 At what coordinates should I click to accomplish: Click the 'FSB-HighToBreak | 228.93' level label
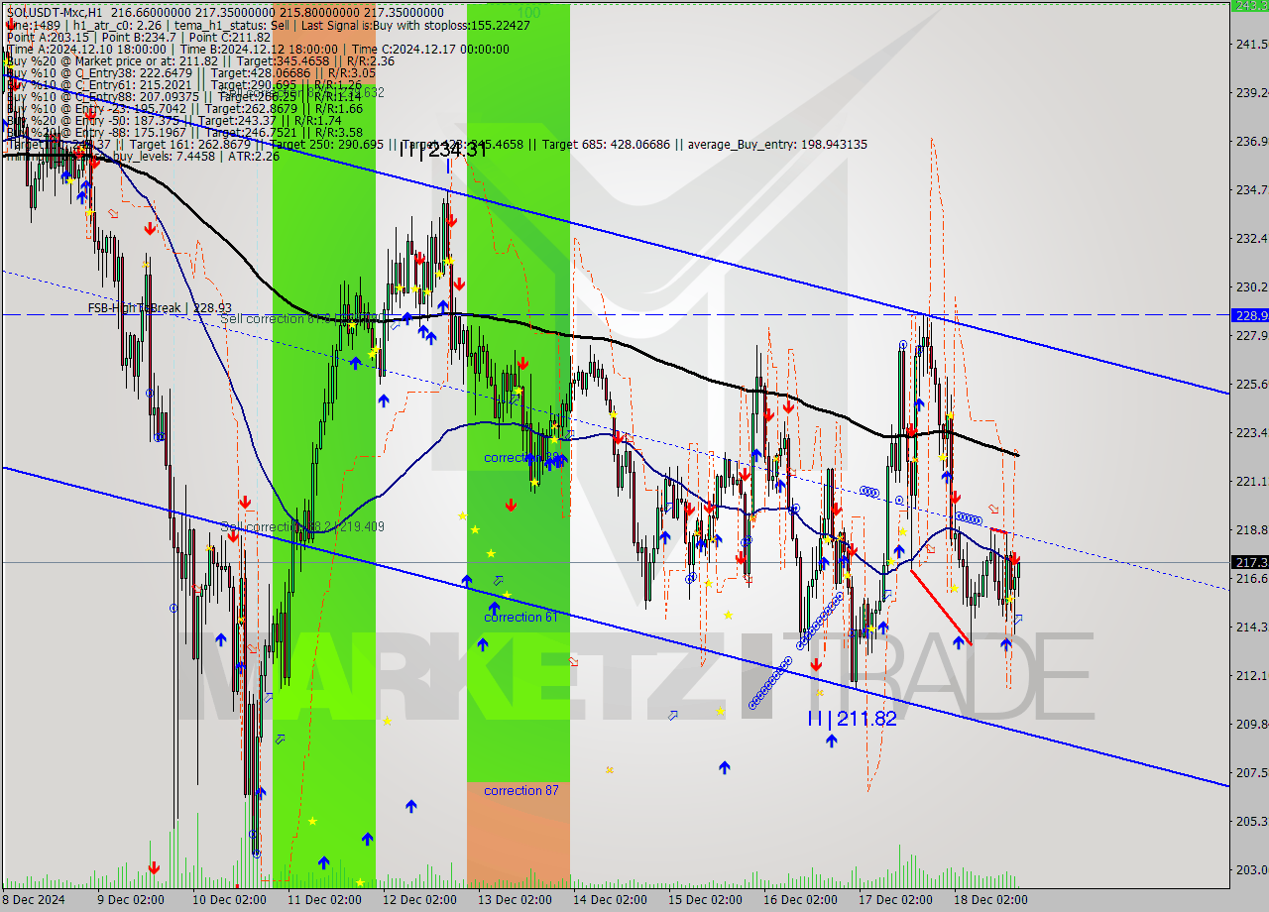coord(160,308)
